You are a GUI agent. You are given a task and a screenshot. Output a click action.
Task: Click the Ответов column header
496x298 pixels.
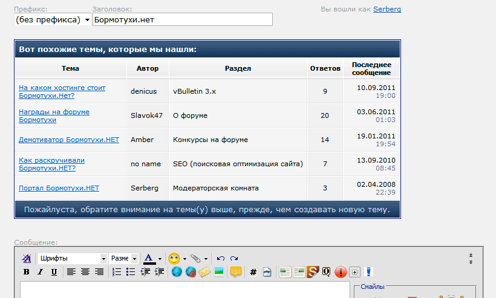pyautogui.click(x=325, y=68)
